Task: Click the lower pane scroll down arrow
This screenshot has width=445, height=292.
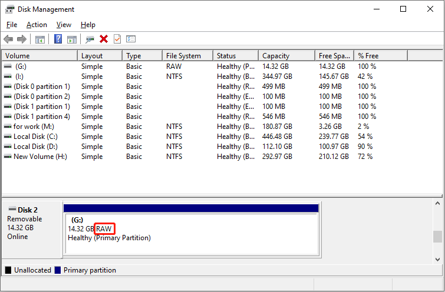Action: pyautogui.click(x=437, y=259)
